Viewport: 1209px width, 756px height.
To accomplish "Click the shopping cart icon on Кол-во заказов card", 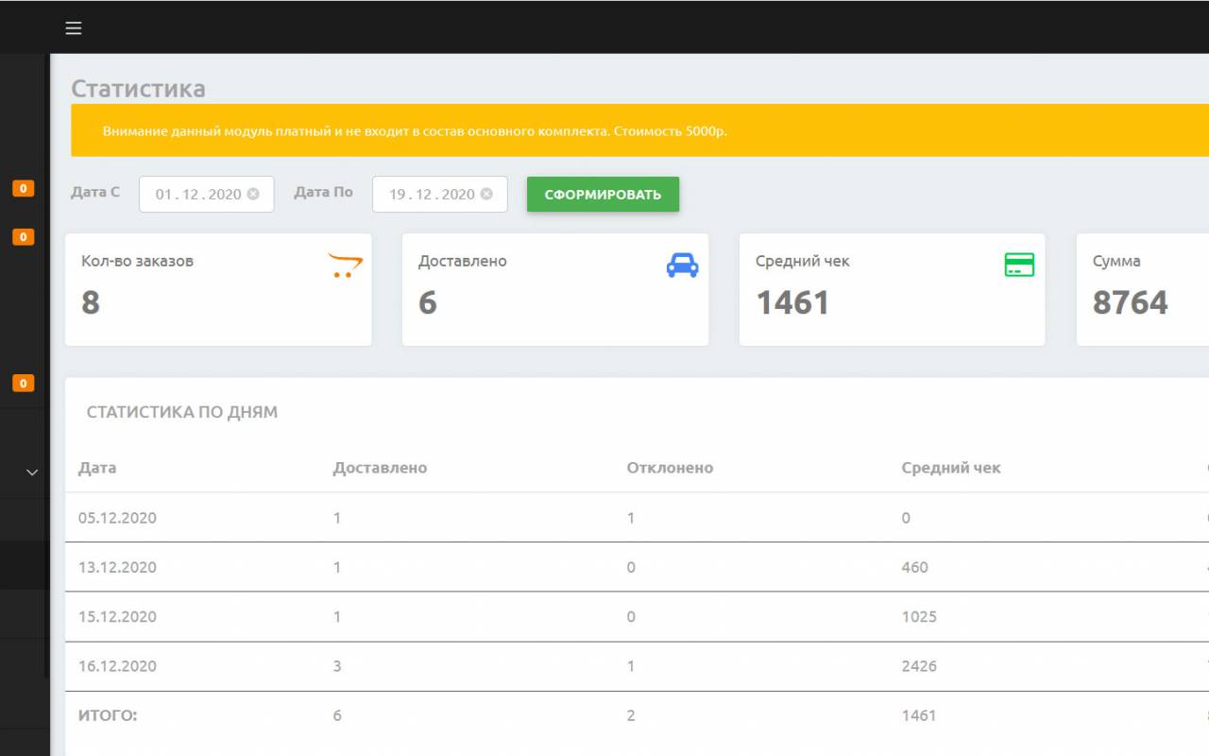I will [343, 263].
